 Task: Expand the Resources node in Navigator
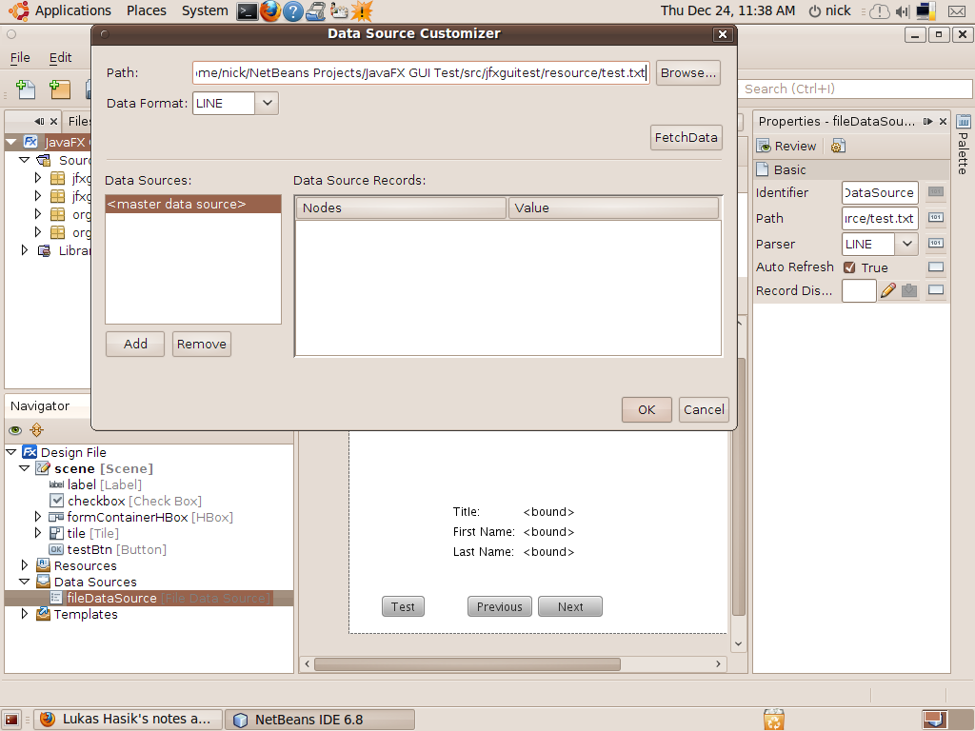[x=24, y=565]
